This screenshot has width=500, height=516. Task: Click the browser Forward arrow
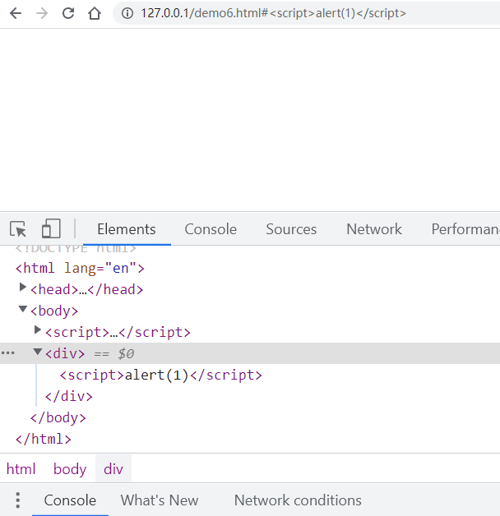coord(42,13)
